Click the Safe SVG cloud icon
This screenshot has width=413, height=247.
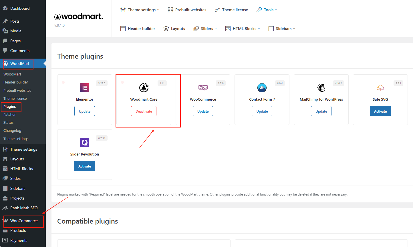[380, 88]
